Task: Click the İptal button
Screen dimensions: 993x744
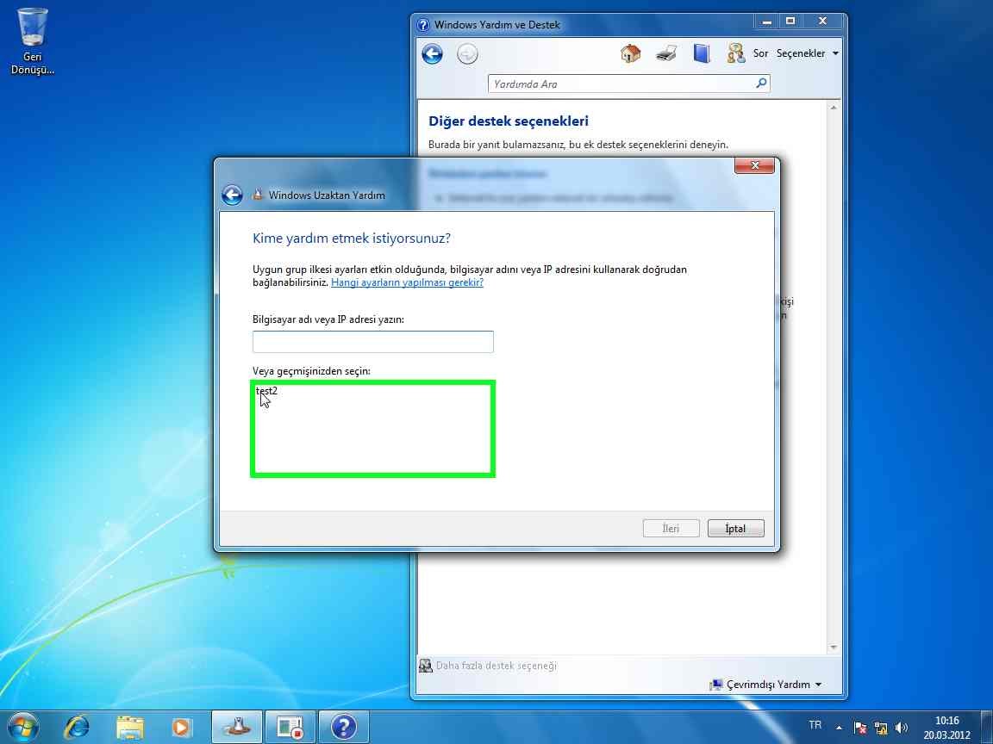Action: [x=735, y=528]
